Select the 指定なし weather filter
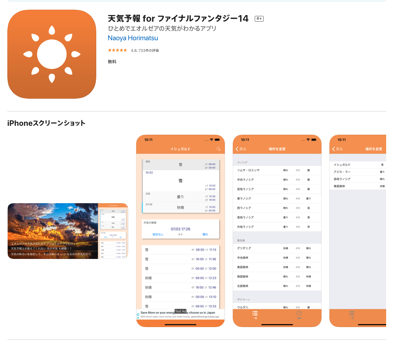This screenshot has width=402, height=341. (x=158, y=235)
